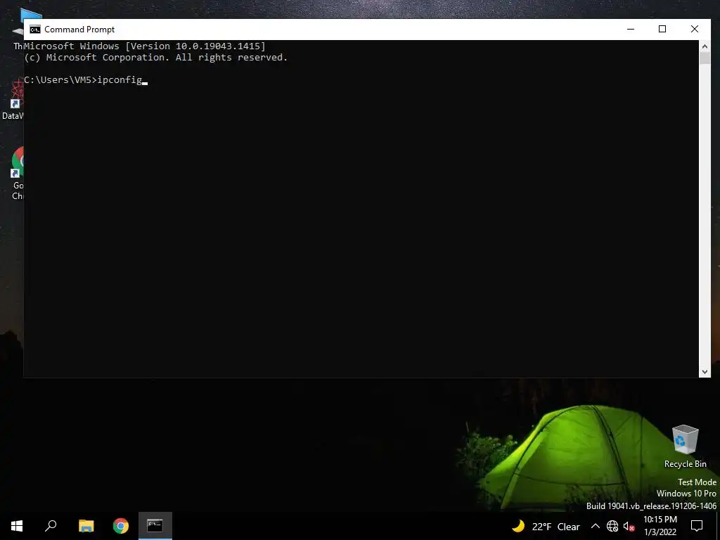This screenshot has width=720, height=540.
Task: Open the Action Center notifications icon
Action: point(697,526)
